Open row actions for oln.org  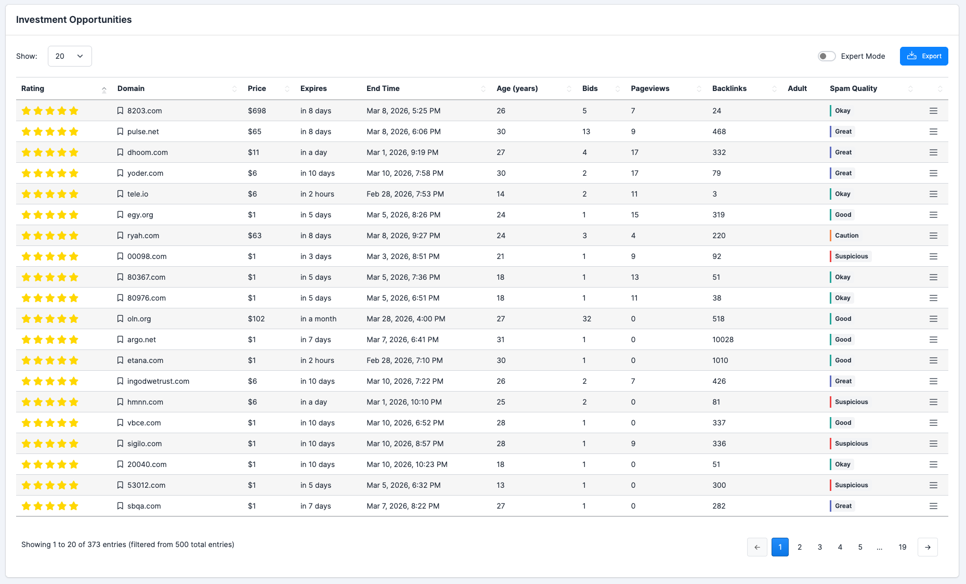933,319
